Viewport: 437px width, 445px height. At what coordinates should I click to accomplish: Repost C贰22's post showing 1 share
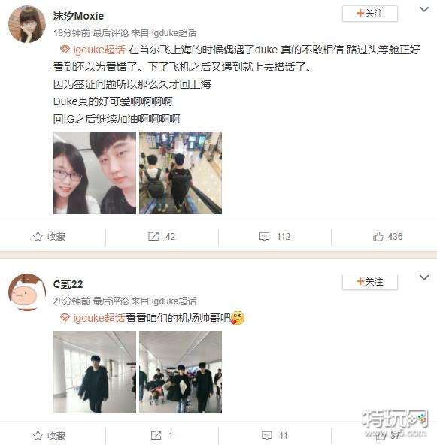pos(162,435)
